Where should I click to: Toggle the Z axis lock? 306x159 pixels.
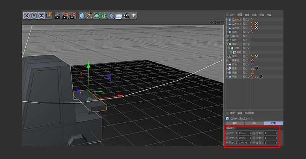[x=41, y=16]
